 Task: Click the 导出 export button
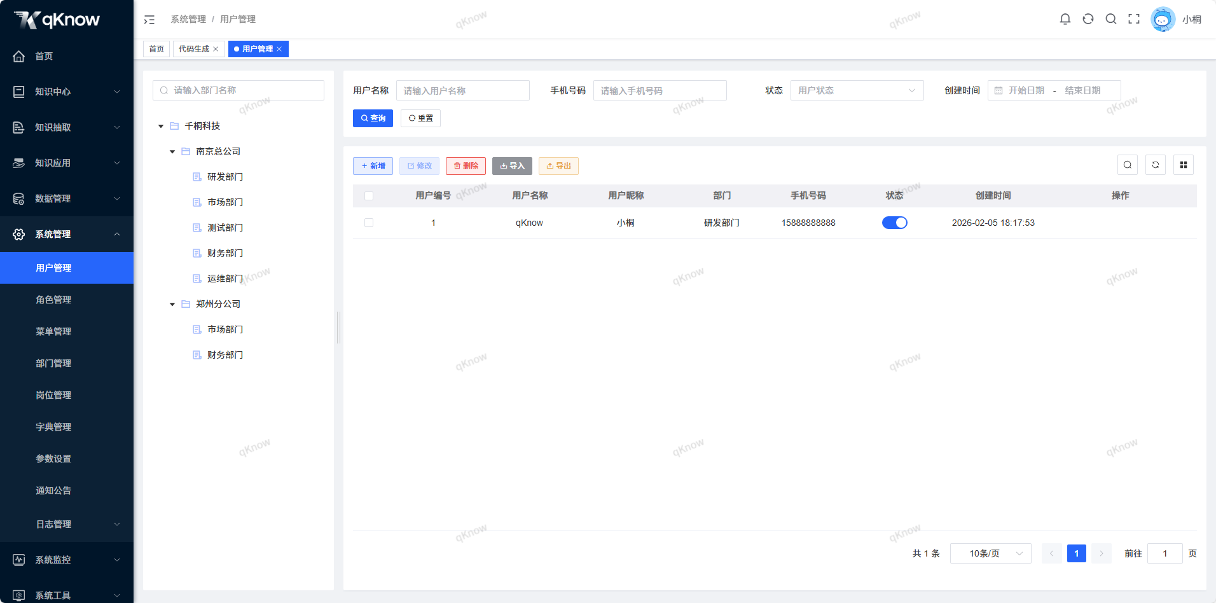(558, 166)
